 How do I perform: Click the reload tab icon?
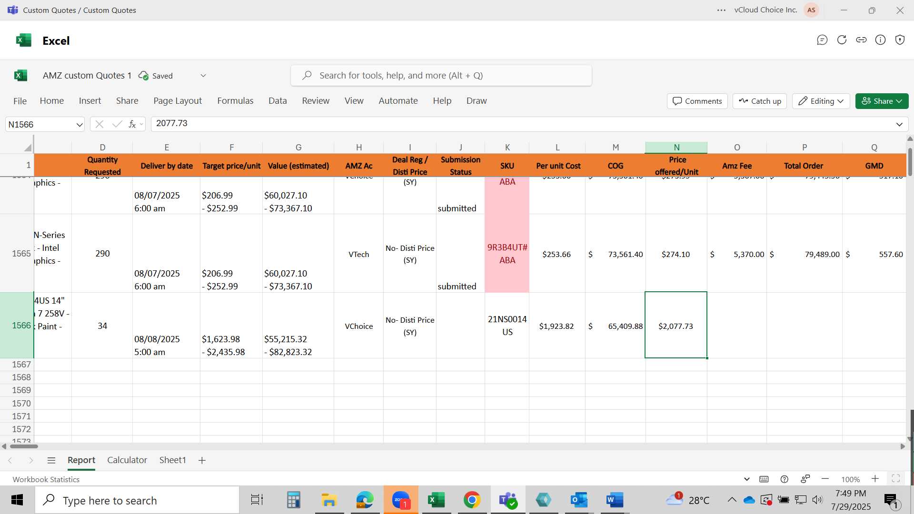pyautogui.click(x=842, y=40)
